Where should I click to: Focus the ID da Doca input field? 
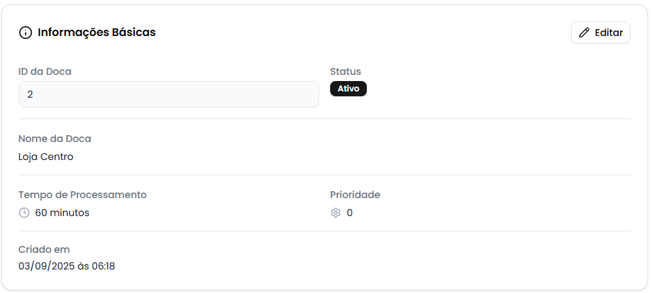(x=168, y=94)
